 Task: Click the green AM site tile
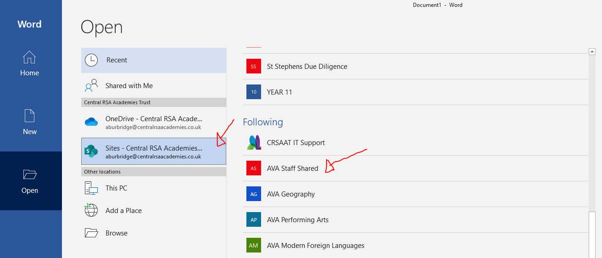click(x=253, y=245)
